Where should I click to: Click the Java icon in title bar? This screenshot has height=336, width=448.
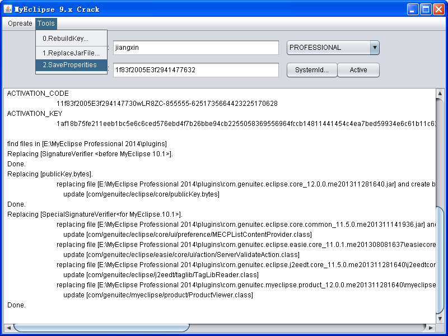tap(8, 9)
